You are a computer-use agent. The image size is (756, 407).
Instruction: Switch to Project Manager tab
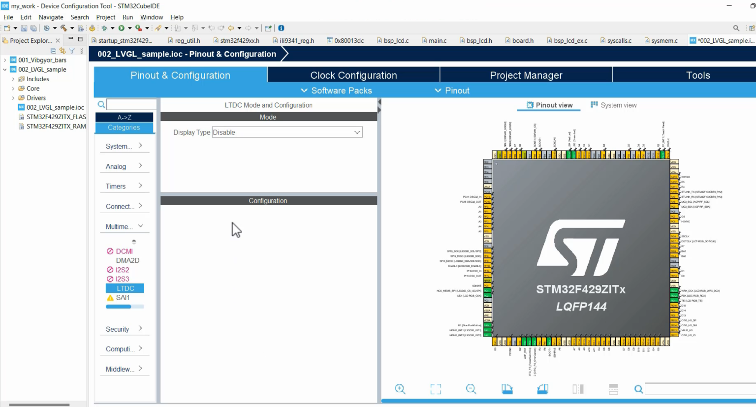pos(526,75)
